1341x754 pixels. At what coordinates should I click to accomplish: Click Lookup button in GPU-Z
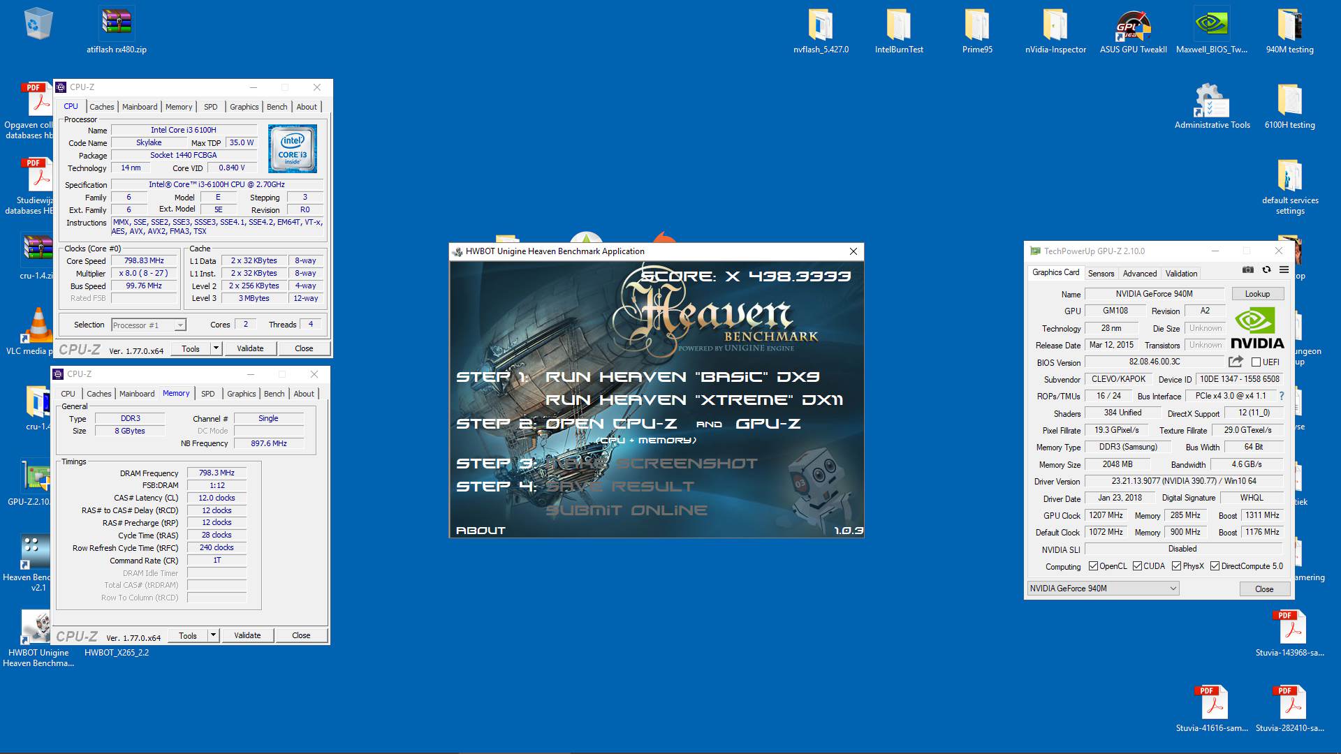pyautogui.click(x=1257, y=294)
